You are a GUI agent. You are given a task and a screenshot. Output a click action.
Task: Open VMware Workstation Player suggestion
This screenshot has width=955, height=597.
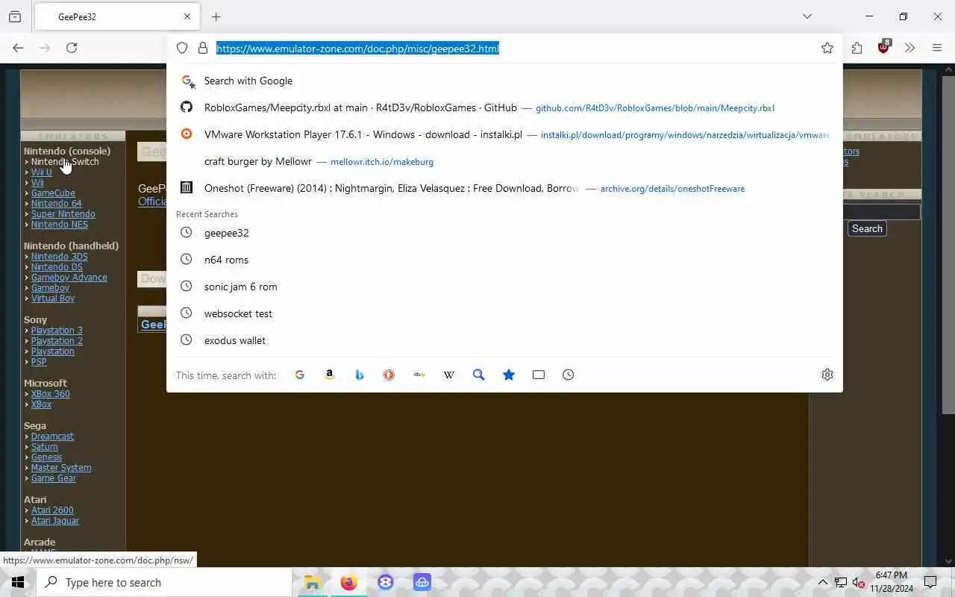(x=504, y=134)
